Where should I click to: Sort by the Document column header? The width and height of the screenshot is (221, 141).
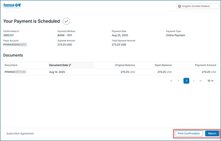(x=11, y=65)
